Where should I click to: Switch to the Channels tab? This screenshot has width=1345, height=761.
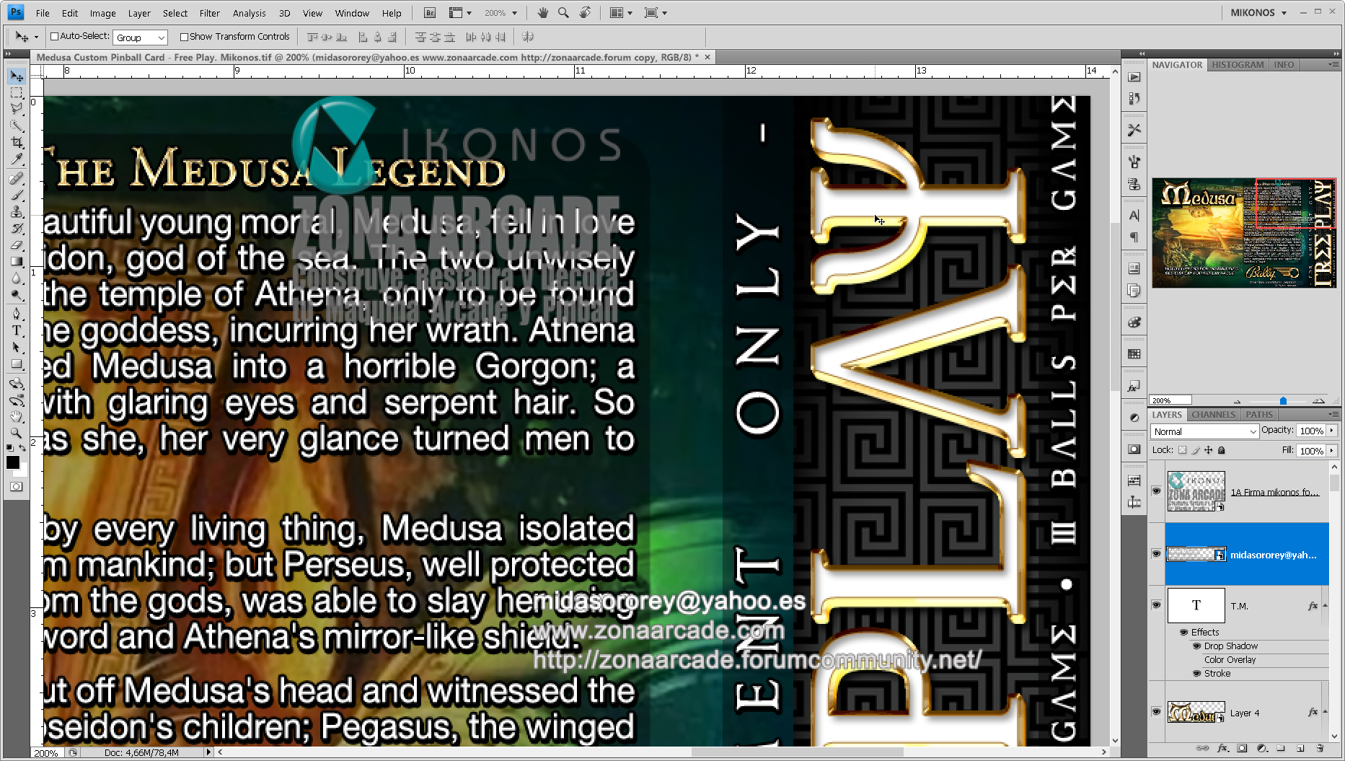tap(1213, 415)
